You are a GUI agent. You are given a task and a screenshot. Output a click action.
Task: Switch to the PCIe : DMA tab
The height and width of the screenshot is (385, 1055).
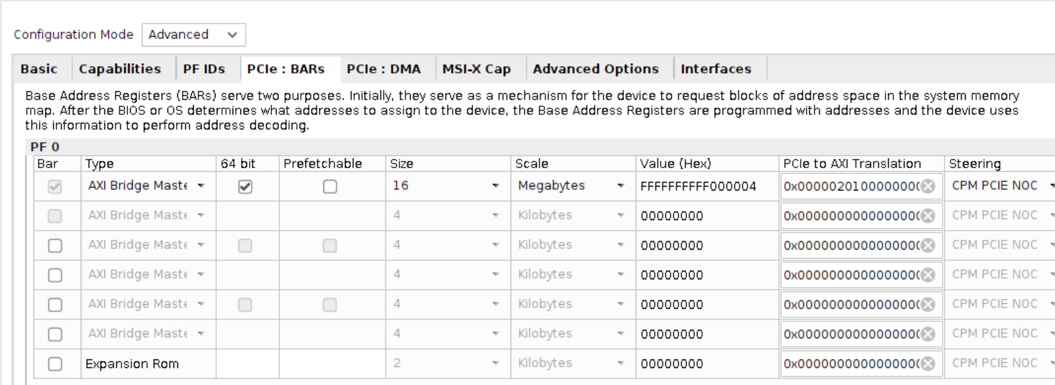click(384, 69)
